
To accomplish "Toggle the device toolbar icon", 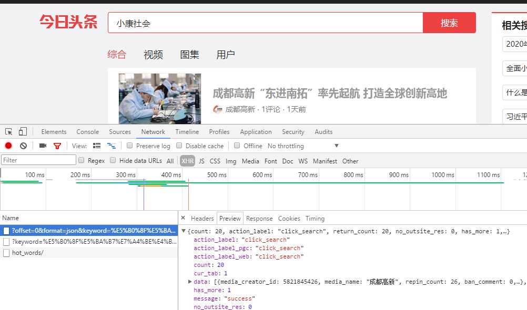I will click(x=23, y=131).
